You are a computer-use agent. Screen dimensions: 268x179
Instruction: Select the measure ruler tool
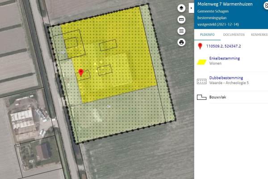point(181,20)
